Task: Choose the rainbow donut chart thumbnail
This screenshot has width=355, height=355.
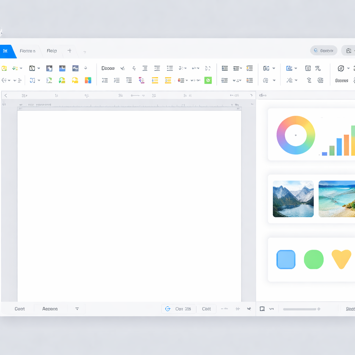Action: pos(296,135)
